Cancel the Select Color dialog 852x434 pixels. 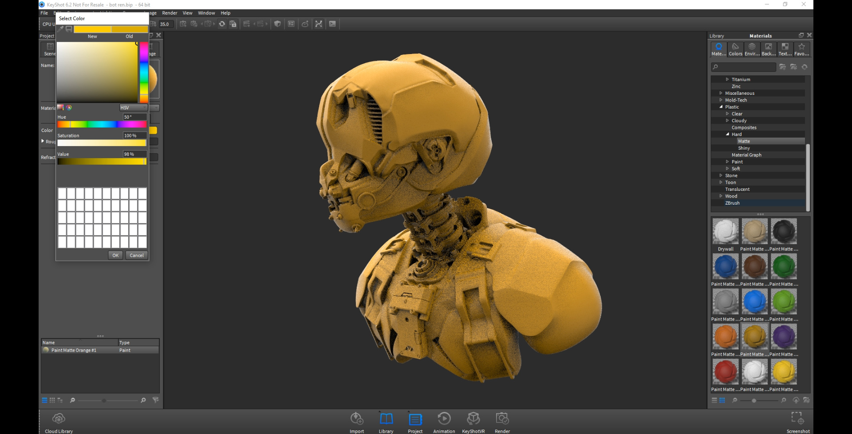point(137,255)
